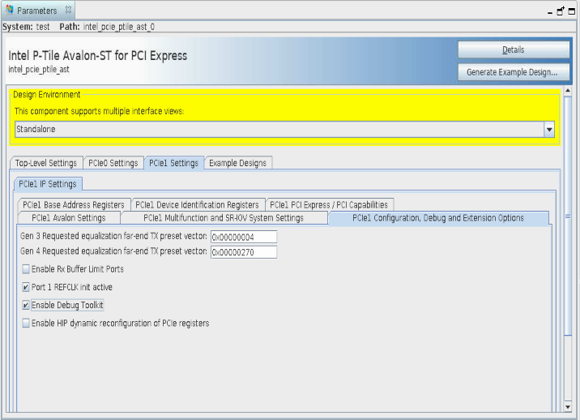Detach the Parameters panel to a window
Viewport: 580px width, 420px height.
point(561,11)
